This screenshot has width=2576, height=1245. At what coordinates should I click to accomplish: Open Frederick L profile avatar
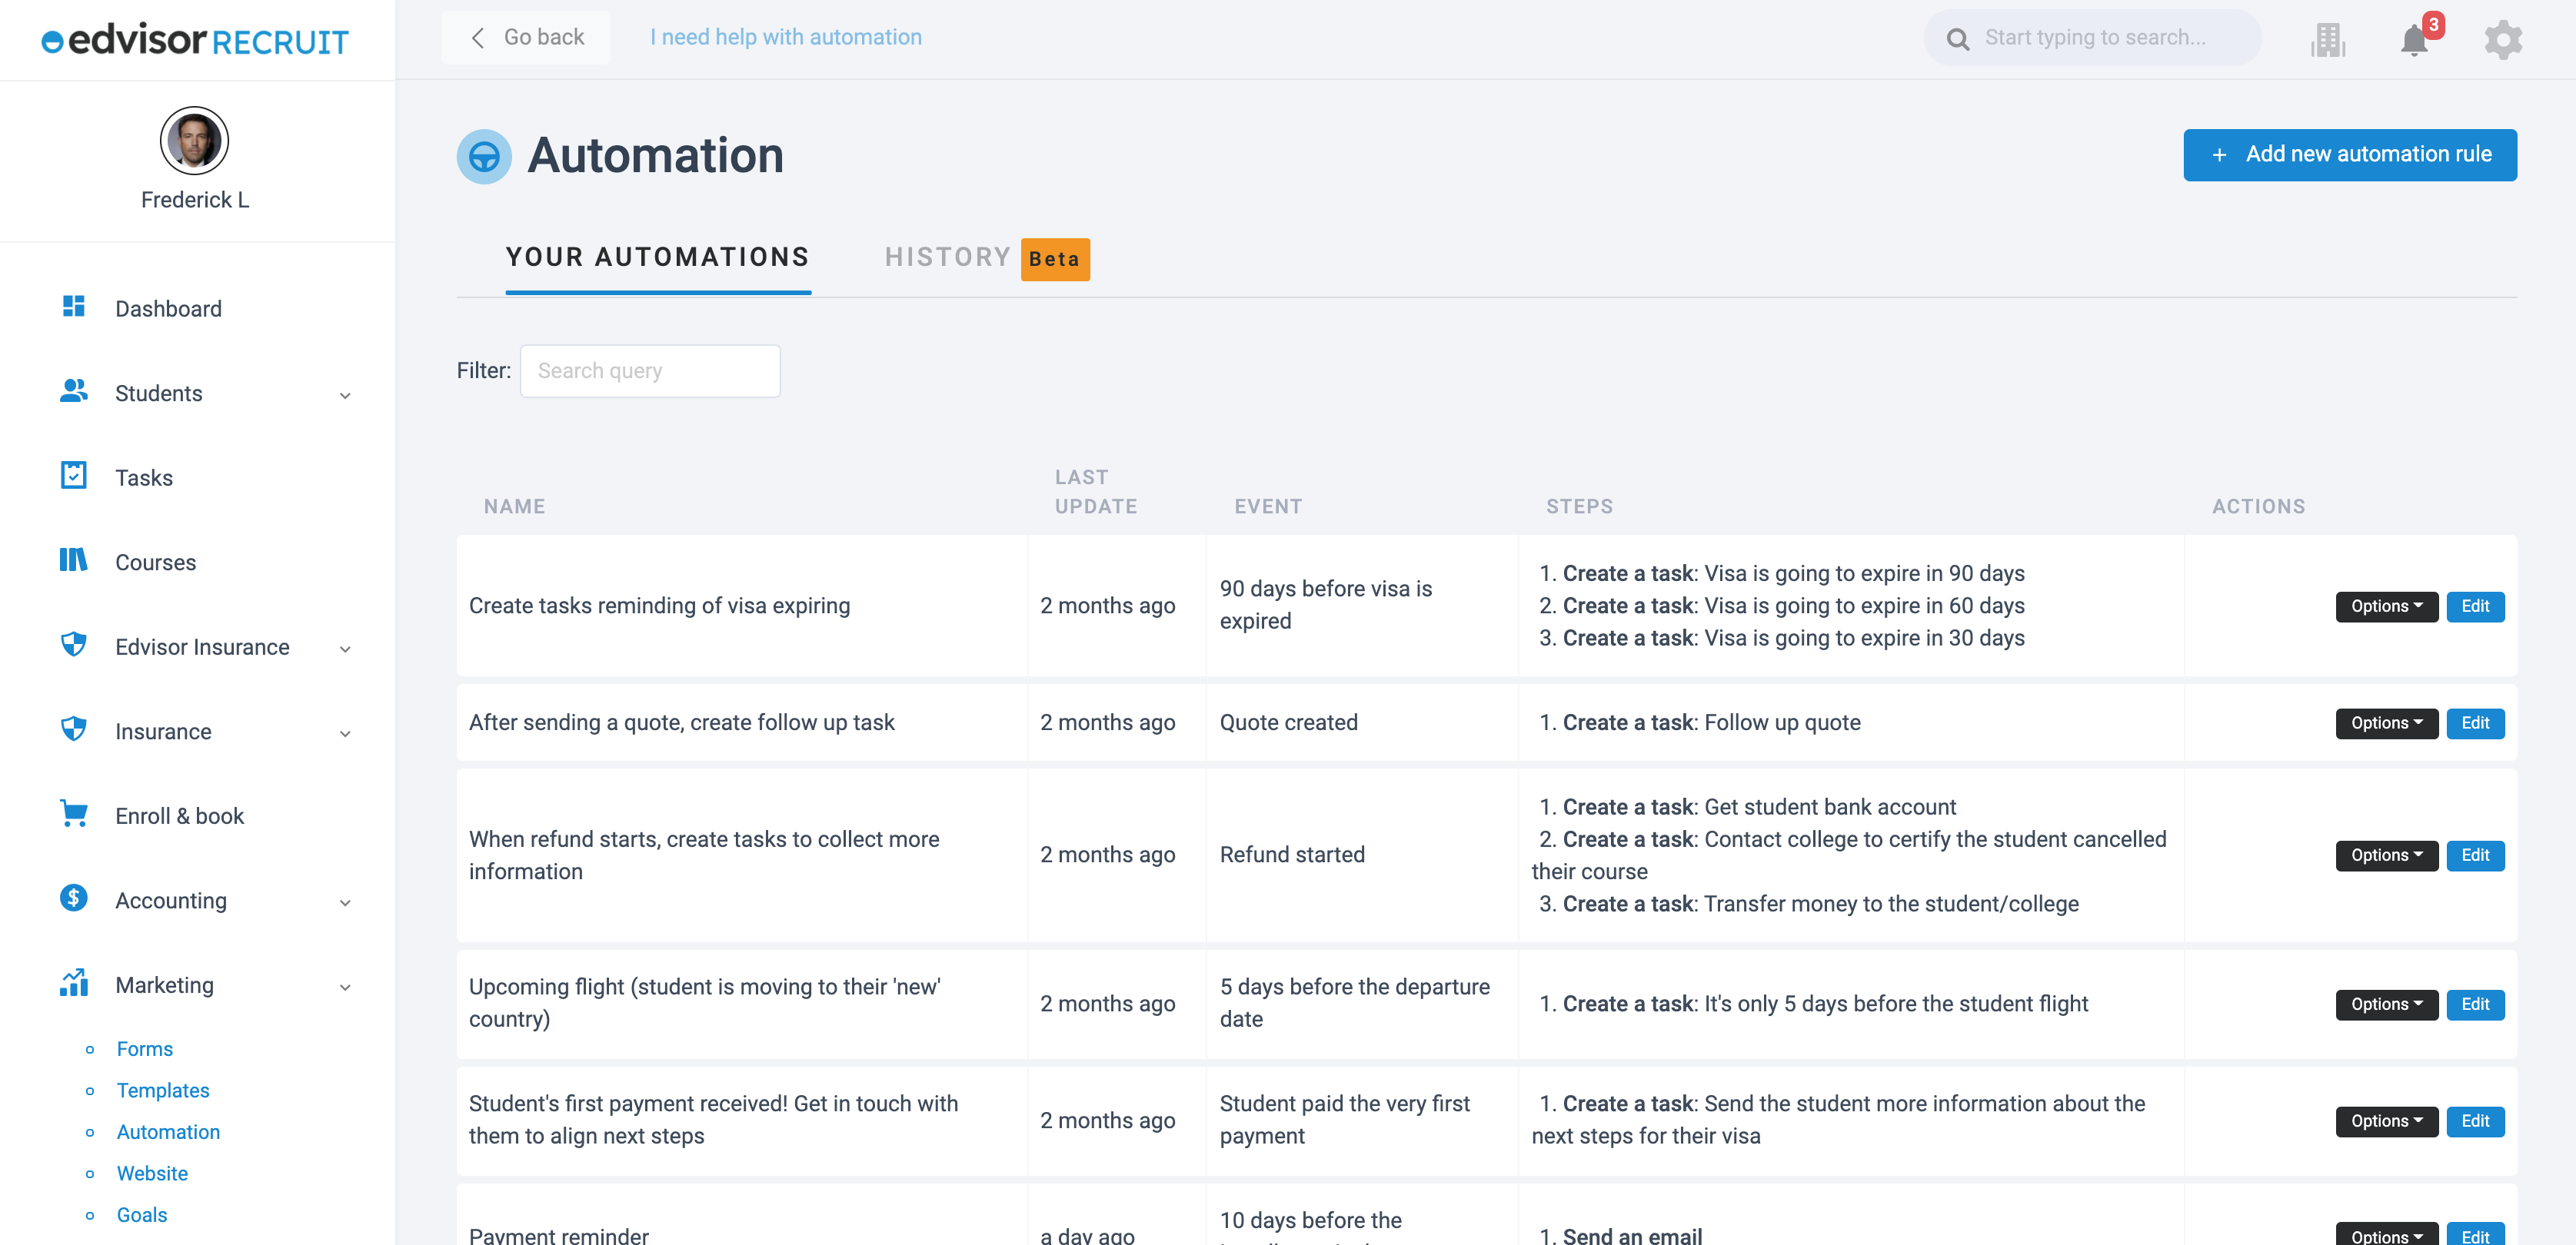point(194,141)
